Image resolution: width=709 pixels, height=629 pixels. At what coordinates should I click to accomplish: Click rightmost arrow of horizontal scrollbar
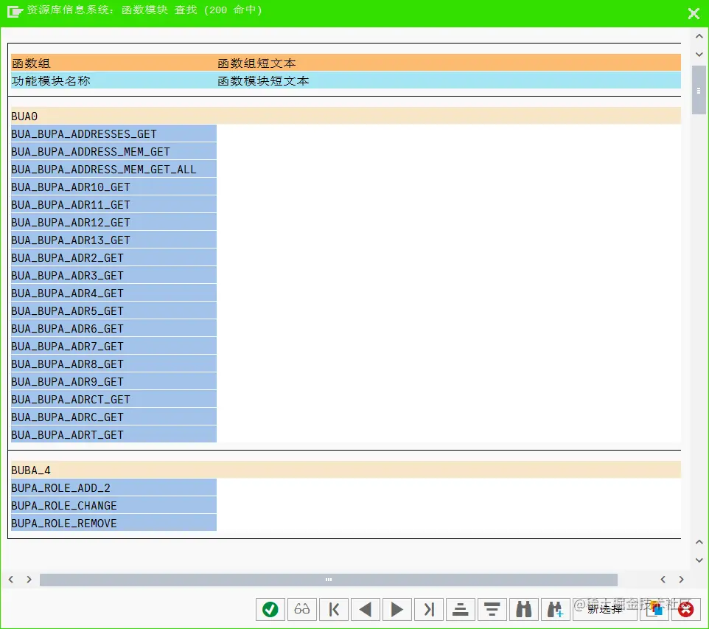pyautogui.click(x=681, y=579)
